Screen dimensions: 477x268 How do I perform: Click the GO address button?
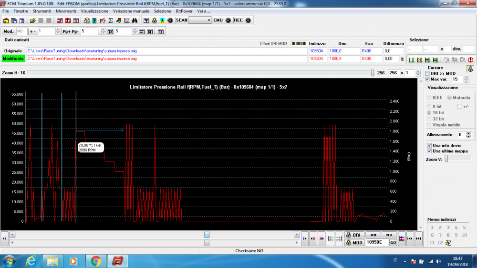393,242
